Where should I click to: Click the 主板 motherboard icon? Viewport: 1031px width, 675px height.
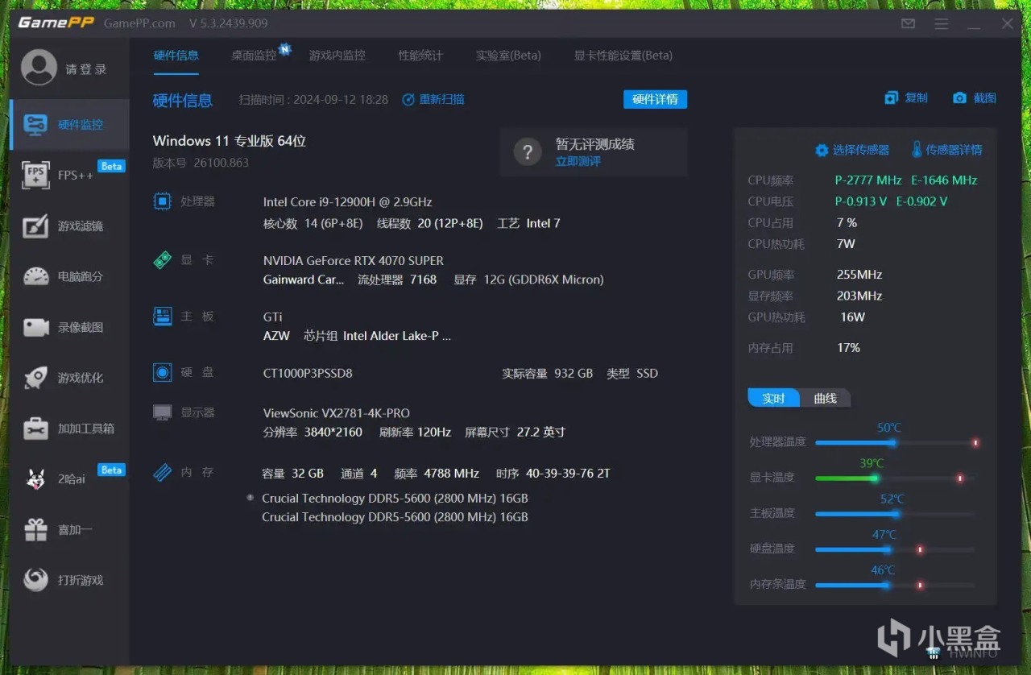[162, 316]
